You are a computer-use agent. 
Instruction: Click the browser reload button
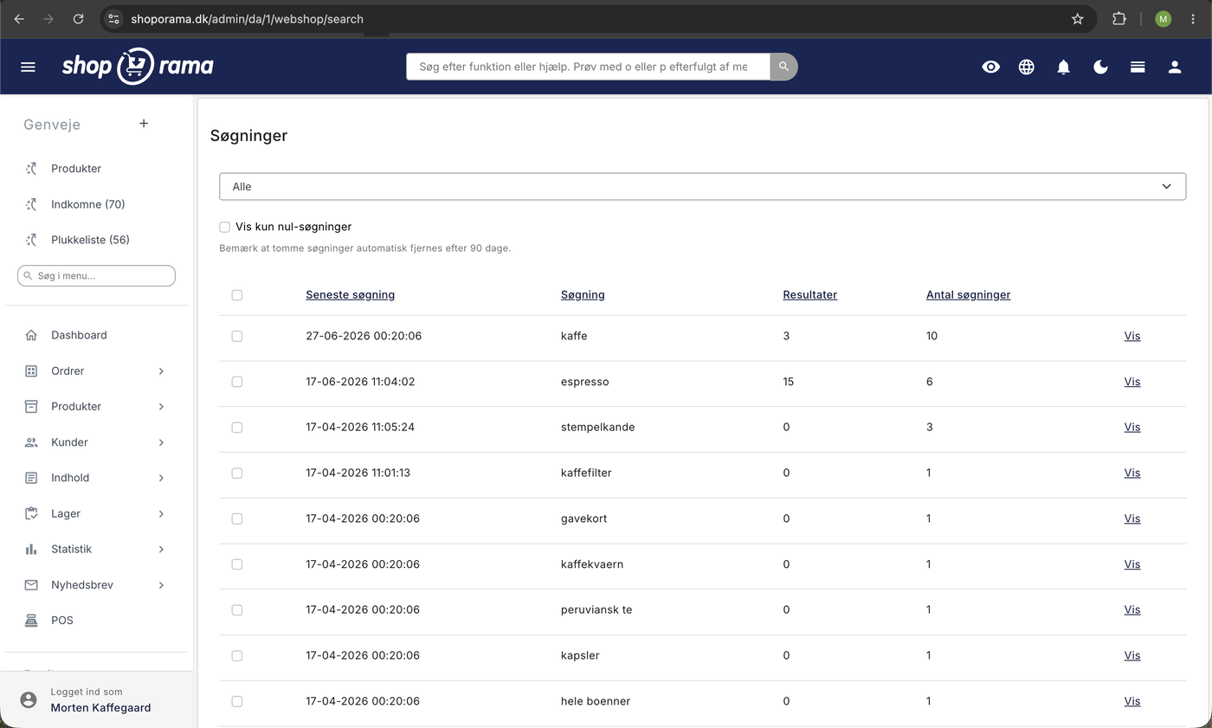point(78,18)
